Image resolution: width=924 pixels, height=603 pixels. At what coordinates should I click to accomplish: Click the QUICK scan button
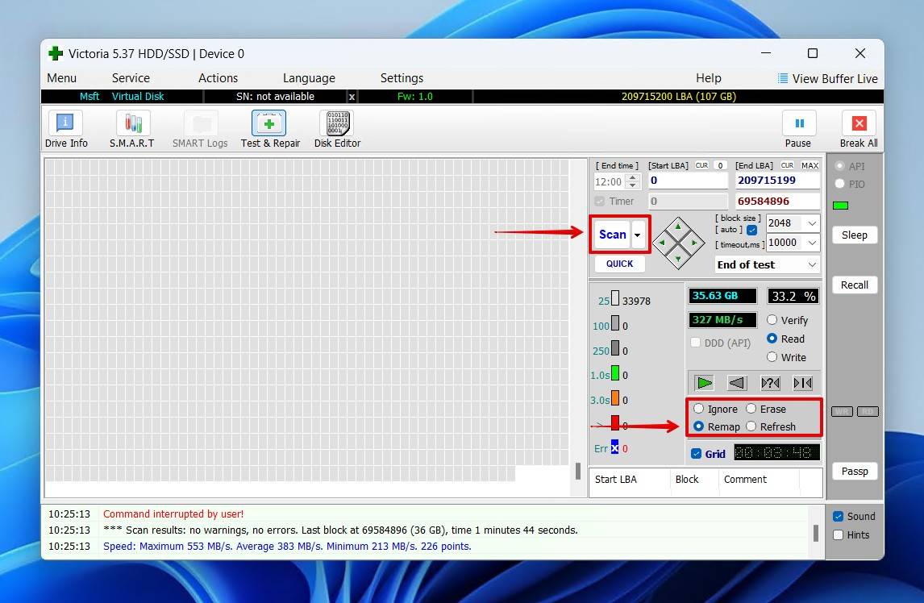pyautogui.click(x=620, y=264)
